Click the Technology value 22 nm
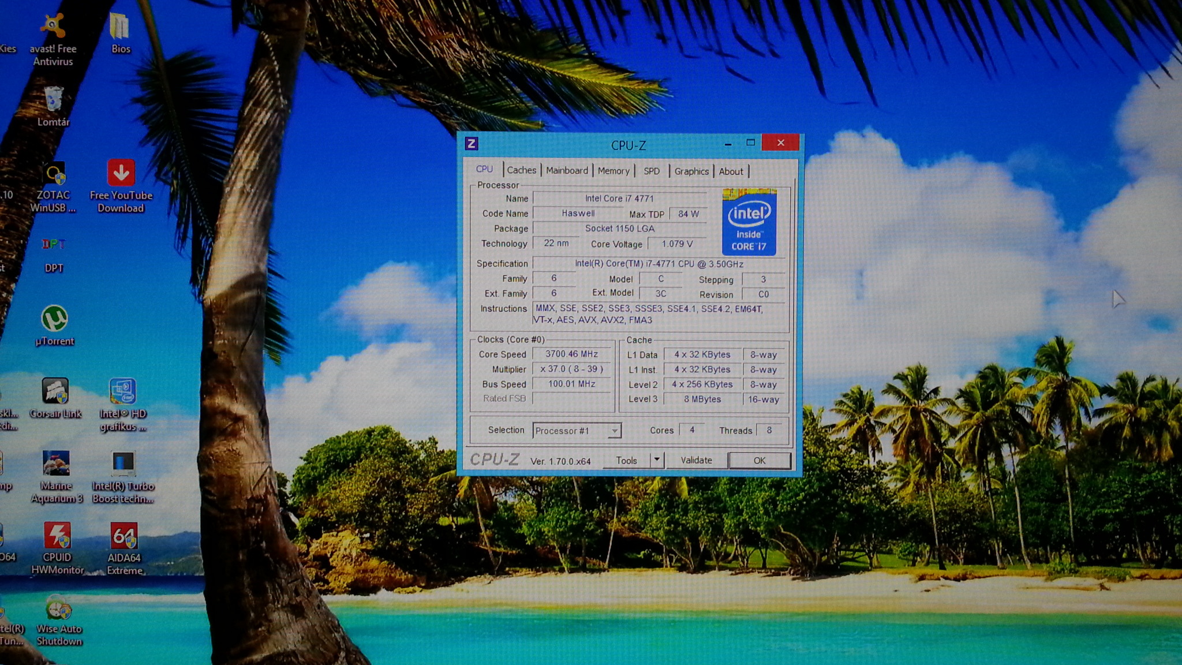The height and width of the screenshot is (665, 1182). click(x=556, y=244)
